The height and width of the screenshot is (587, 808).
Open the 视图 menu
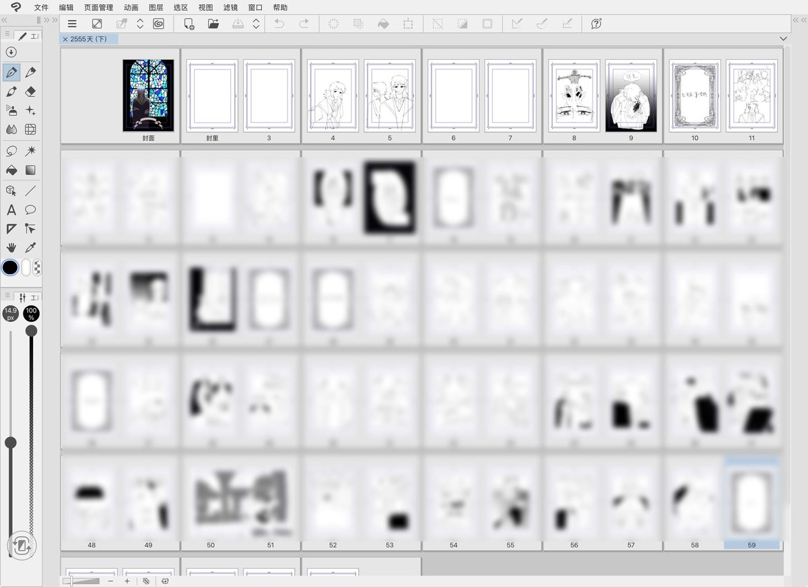coord(205,7)
